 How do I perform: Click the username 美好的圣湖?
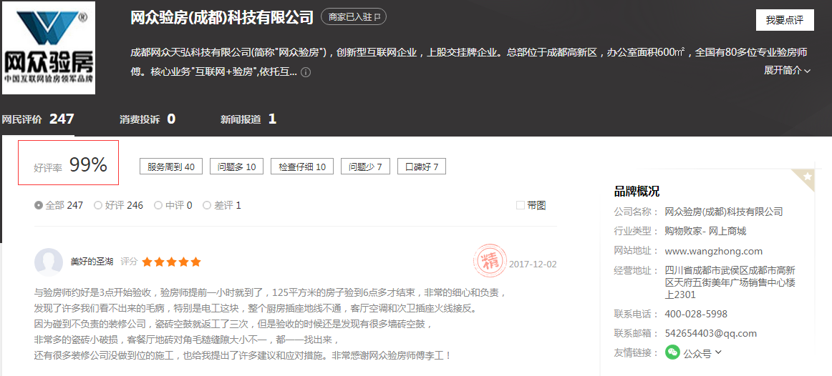[x=92, y=262]
